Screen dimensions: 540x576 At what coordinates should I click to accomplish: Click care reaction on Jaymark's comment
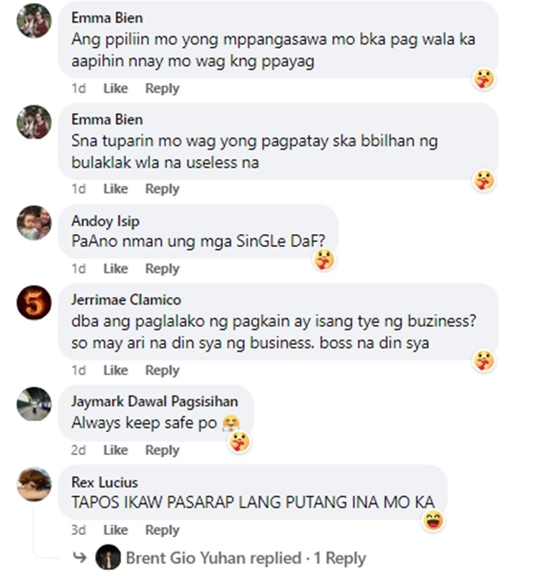(x=240, y=441)
